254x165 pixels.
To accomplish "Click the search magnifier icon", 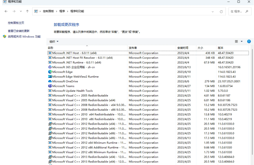I will tap(247, 11).
